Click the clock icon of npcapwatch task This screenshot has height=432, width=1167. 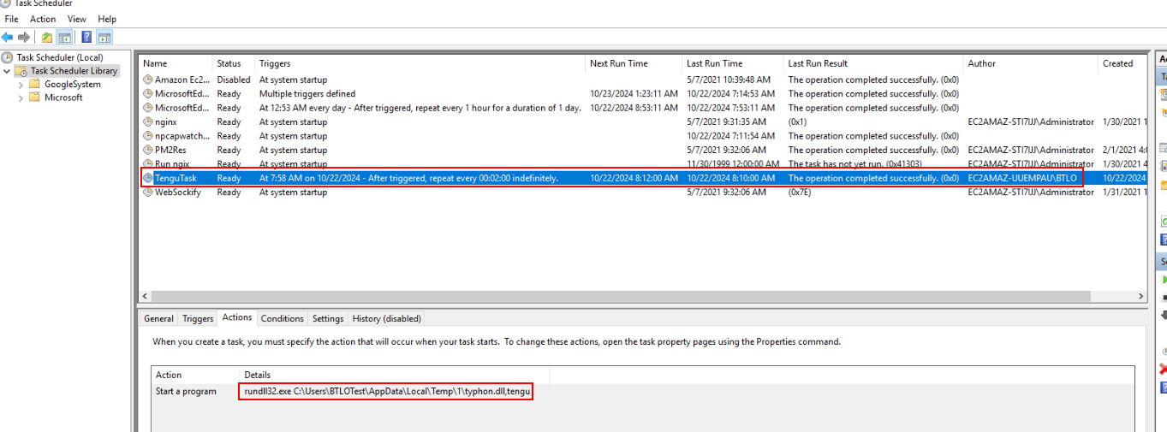(148, 136)
